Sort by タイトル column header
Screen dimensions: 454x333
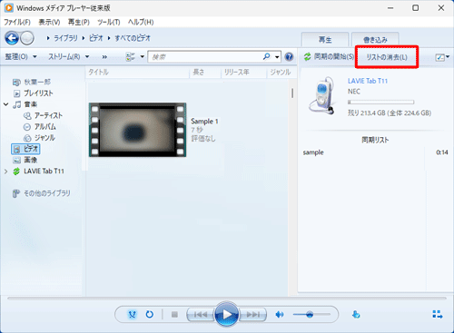pos(138,73)
